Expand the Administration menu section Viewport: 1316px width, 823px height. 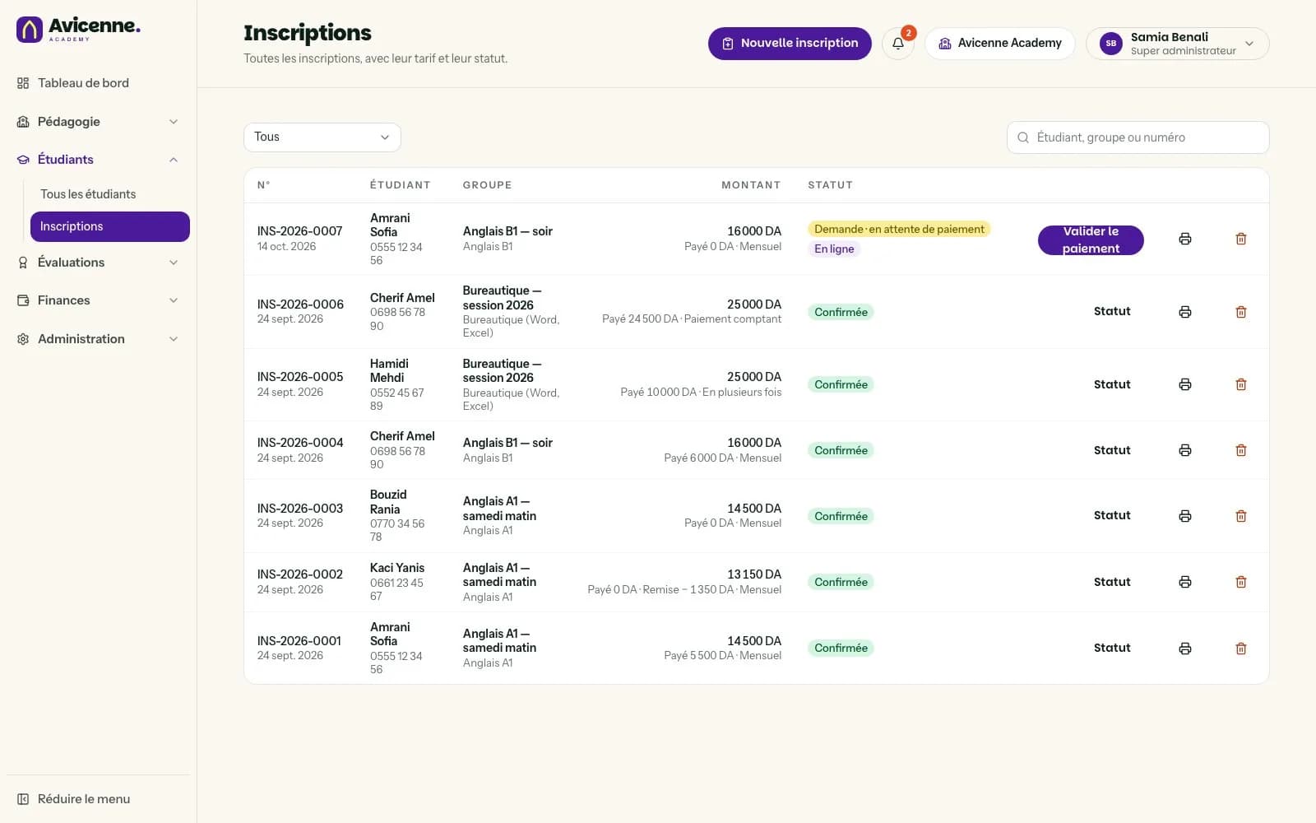point(98,339)
